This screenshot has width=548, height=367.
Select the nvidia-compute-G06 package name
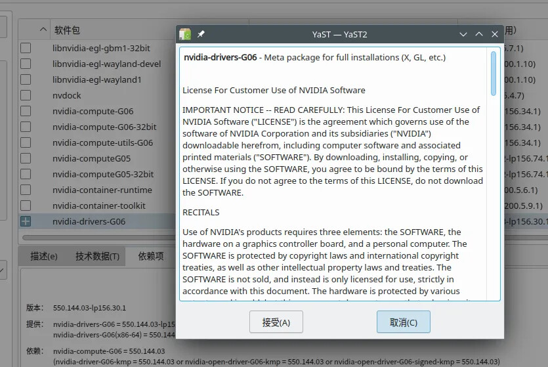point(93,111)
